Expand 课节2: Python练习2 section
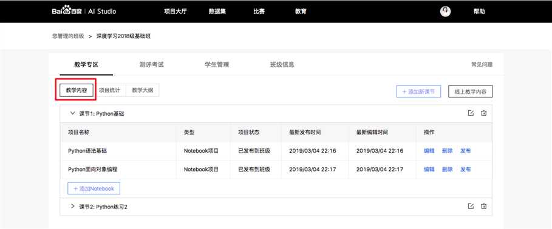552x229 pixels. (72, 207)
